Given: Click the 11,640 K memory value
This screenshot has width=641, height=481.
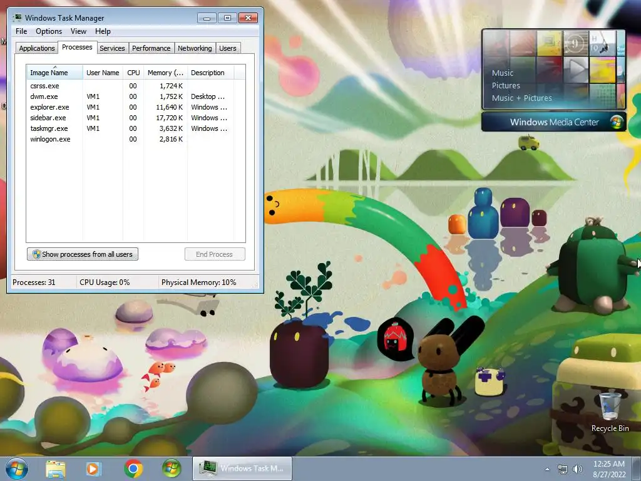Looking at the screenshot, I should tap(169, 107).
